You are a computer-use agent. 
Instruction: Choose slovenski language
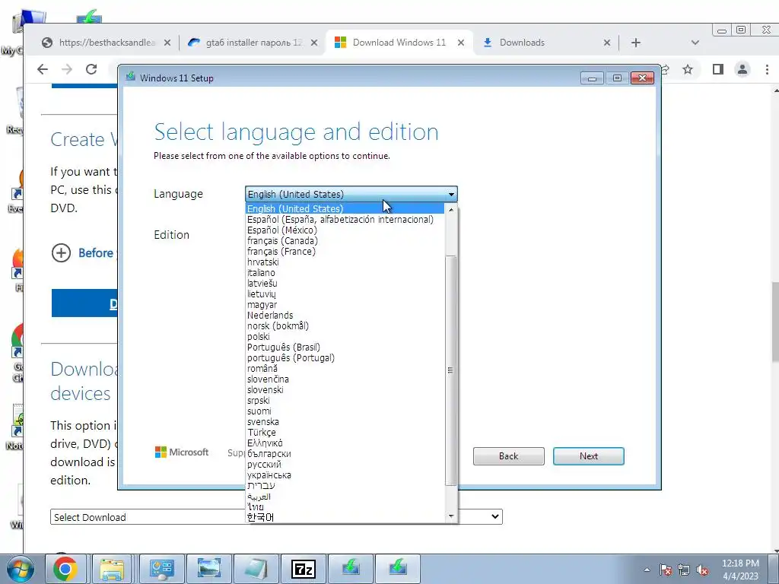[345, 390]
